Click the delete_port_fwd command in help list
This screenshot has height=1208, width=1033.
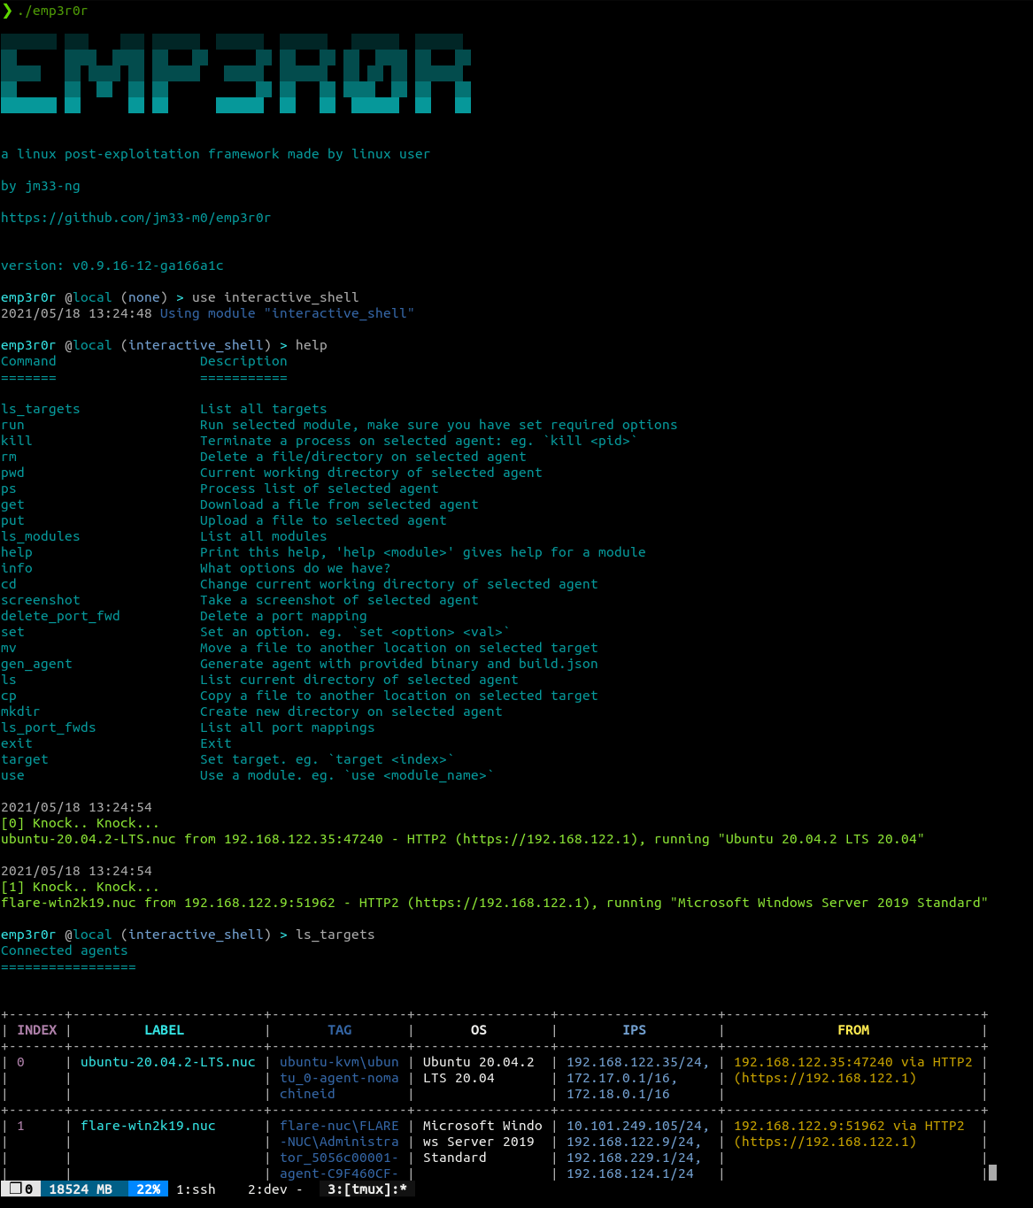(60, 616)
